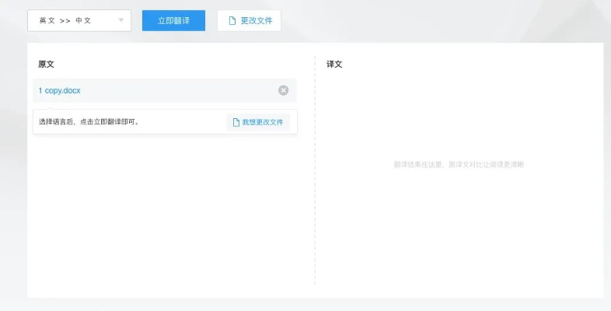The width and height of the screenshot is (611, 311).
Task: Click the 译文 panel heading
Action: [334, 64]
